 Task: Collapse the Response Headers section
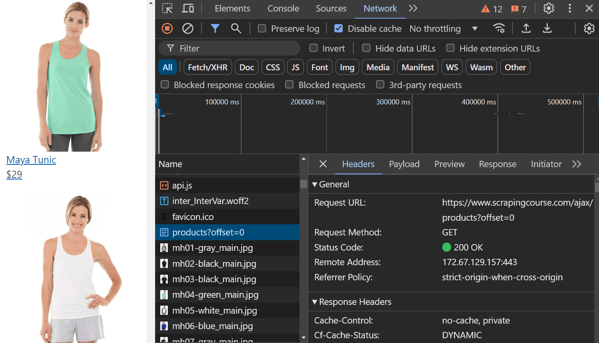pyautogui.click(x=315, y=302)
